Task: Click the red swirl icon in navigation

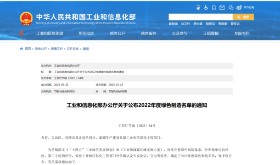Action: click(22, 33)
